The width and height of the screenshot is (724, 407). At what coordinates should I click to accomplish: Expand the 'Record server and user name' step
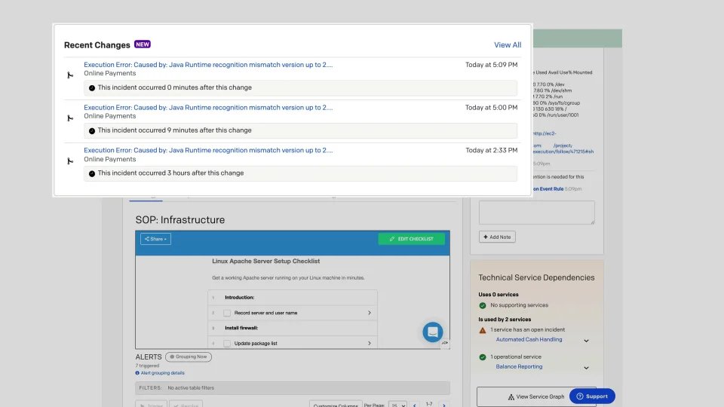coord(369,313)
